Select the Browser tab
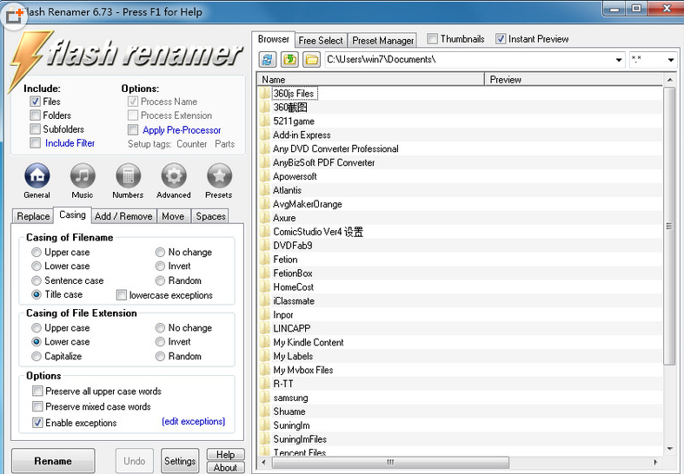Image resolution: width=684 pixels, height=474 pixels. coord(274,39)
